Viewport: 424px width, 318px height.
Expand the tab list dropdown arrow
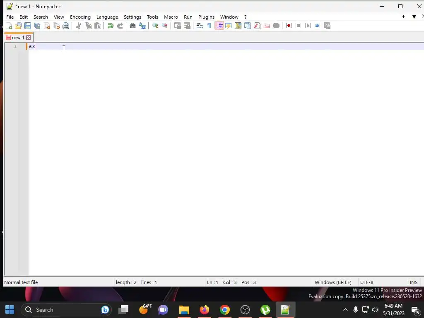(x=414, y=17)
